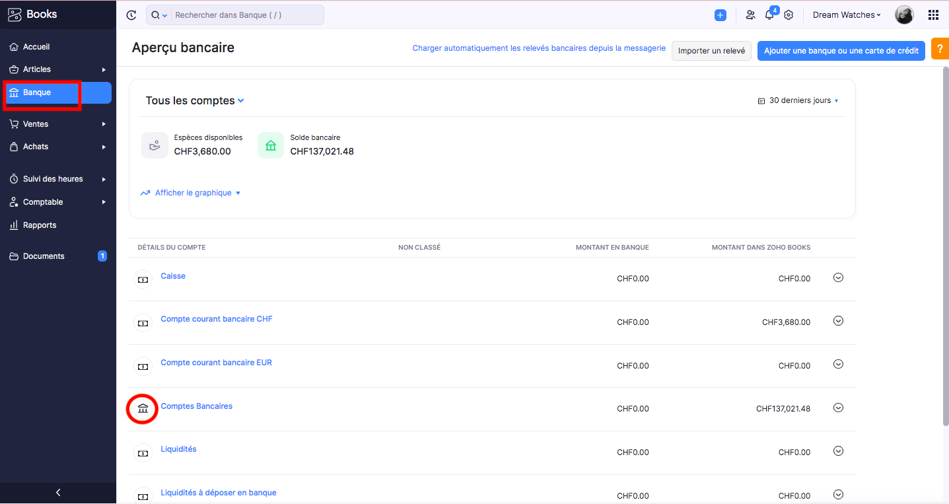Click the Espèces disponibles cash-in-hand icon
Viewport: 949px width, 504px height.
[155, 145]
